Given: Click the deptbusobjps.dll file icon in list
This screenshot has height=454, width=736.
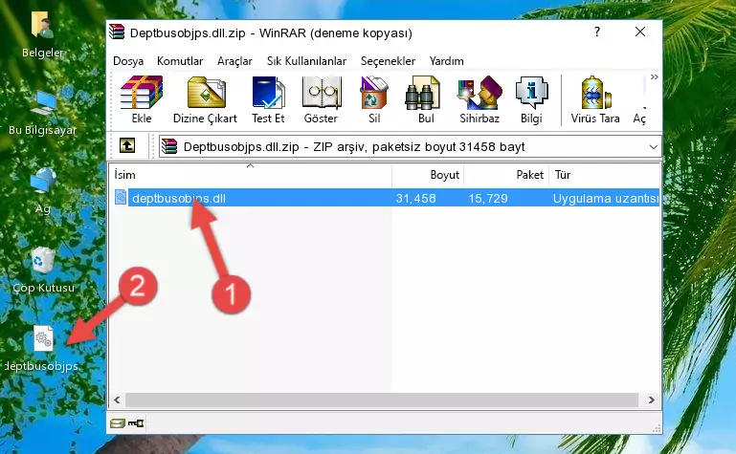Looking at the screenshot, I should coord(121,197).
